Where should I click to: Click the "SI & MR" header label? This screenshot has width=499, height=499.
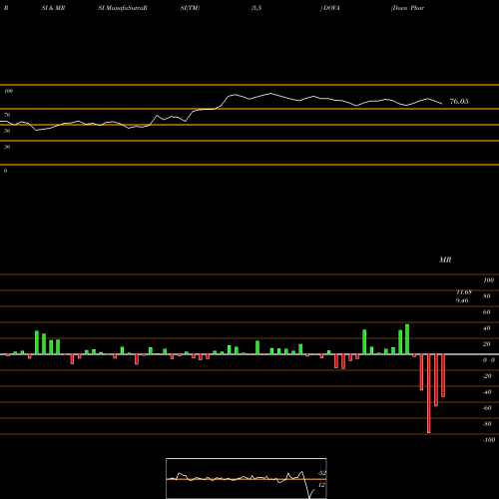click(x=53, y=8)
